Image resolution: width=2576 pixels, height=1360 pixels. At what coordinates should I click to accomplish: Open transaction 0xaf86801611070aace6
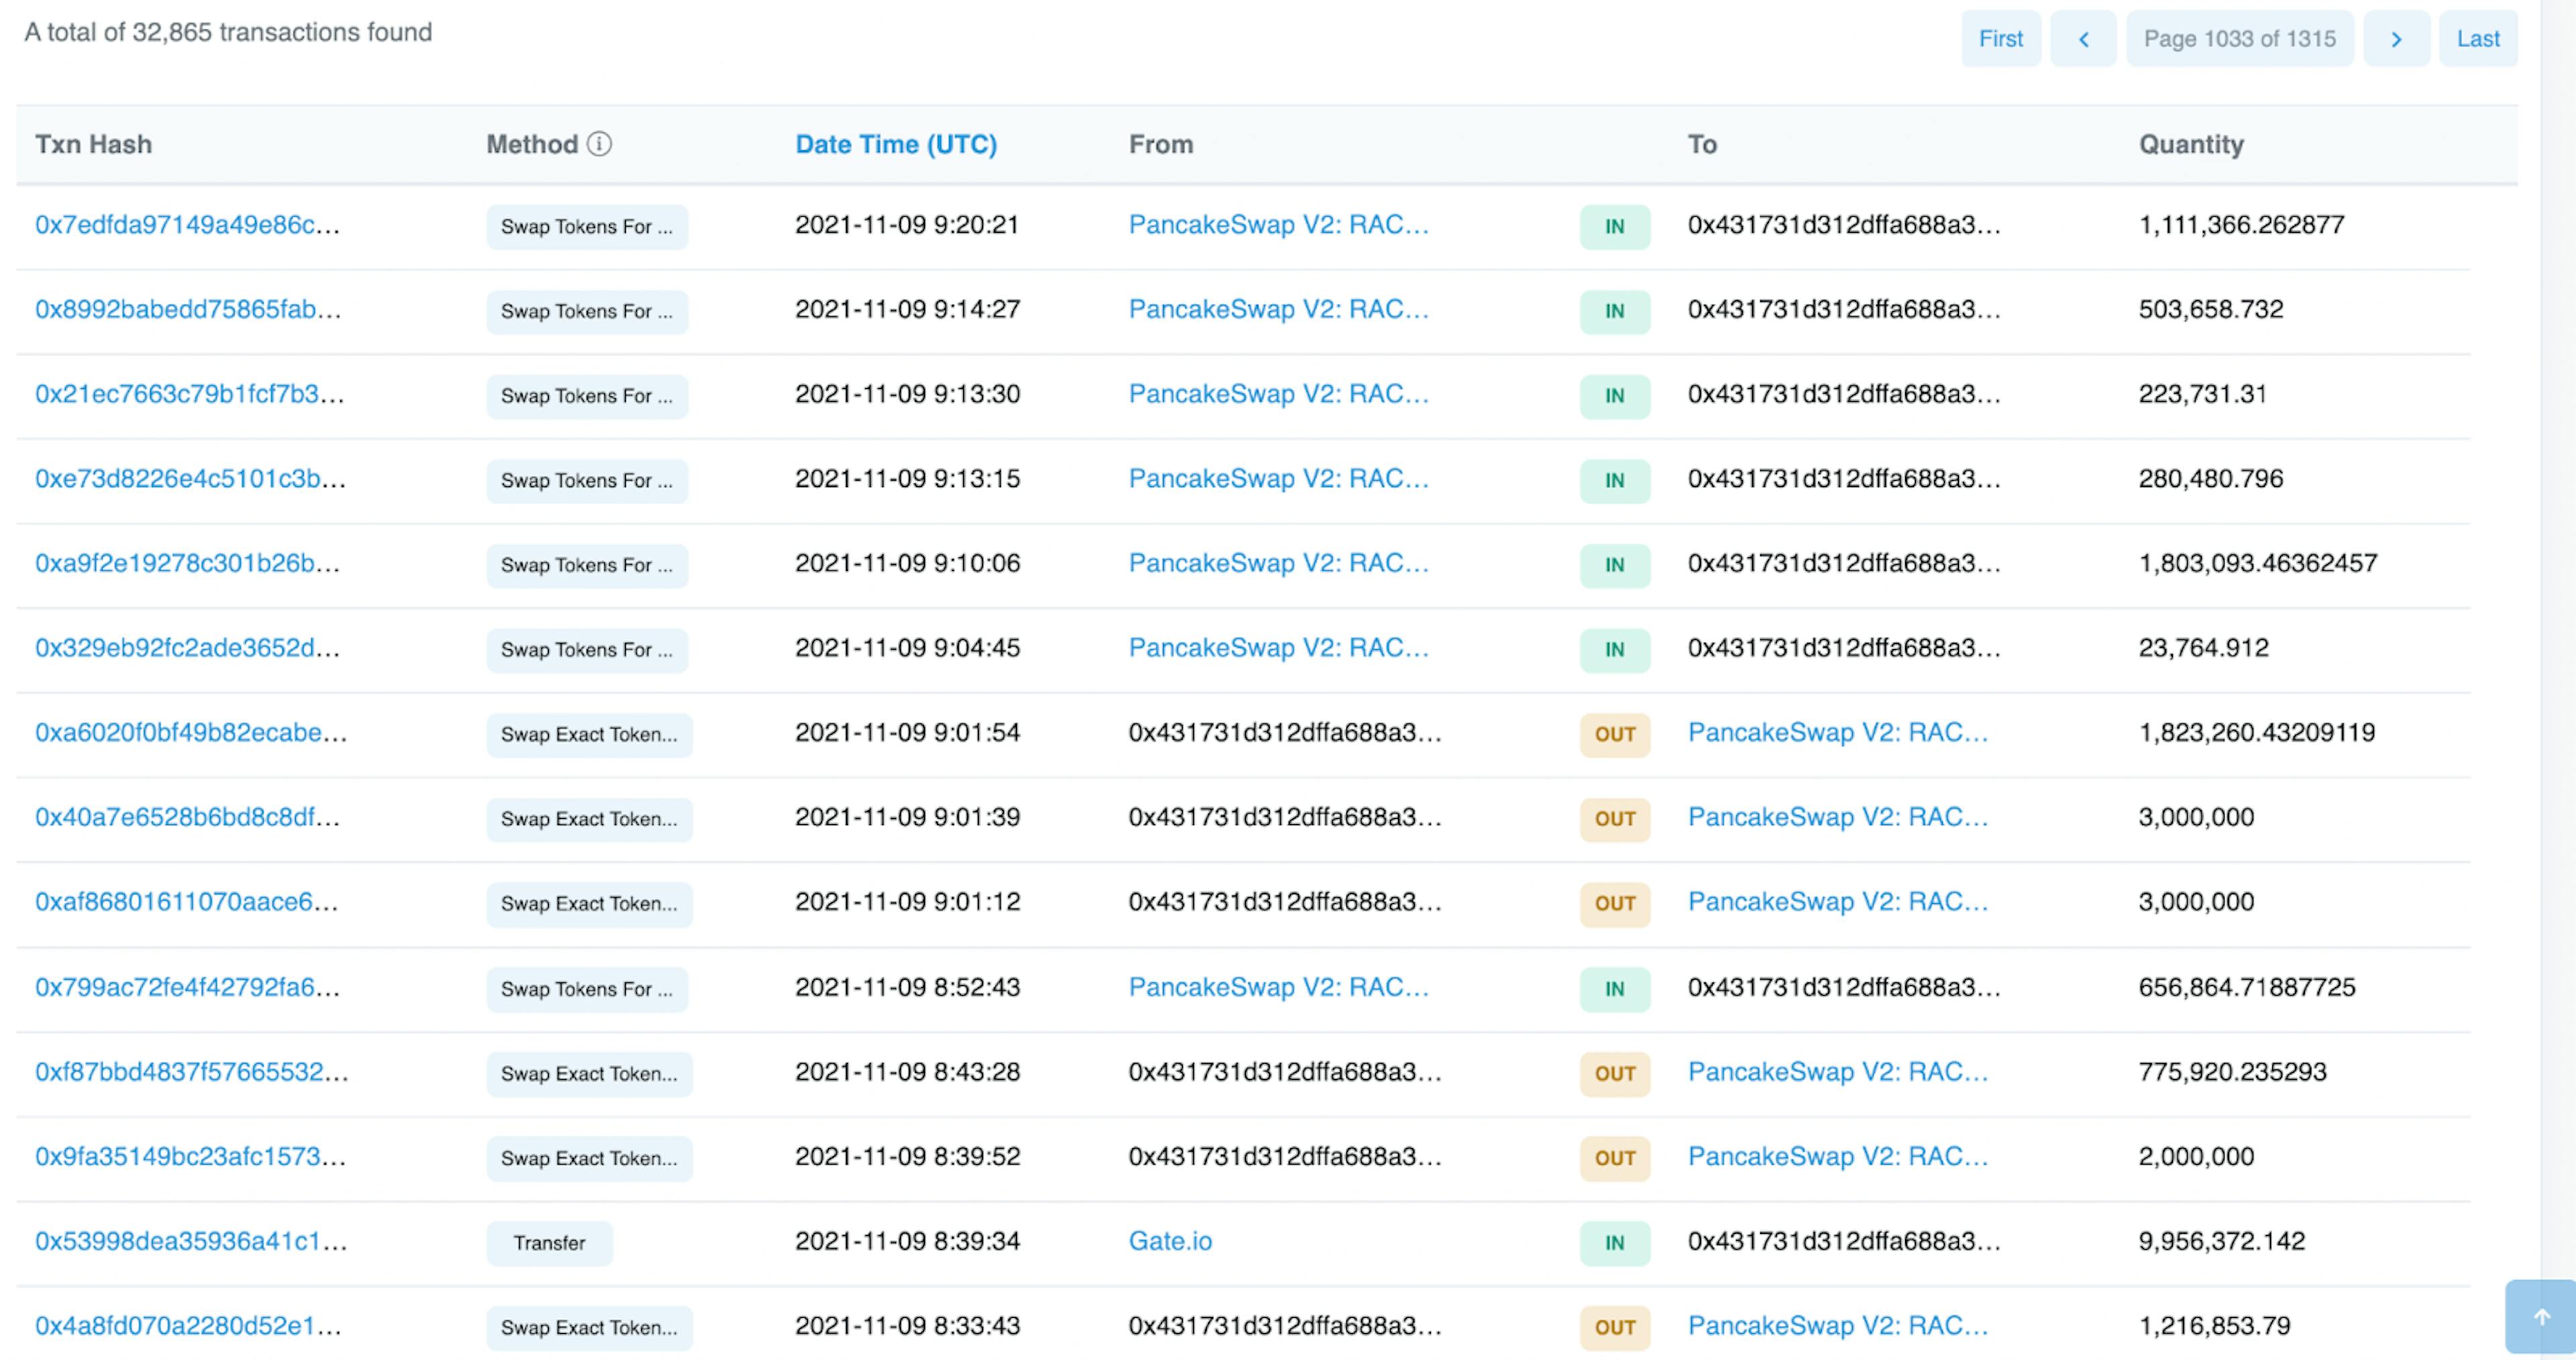(187, 902)
